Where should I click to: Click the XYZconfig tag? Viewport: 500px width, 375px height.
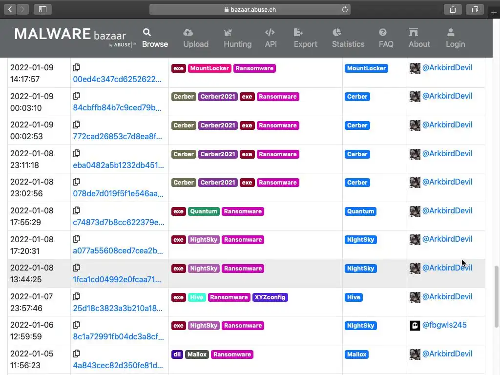point(270,297)
